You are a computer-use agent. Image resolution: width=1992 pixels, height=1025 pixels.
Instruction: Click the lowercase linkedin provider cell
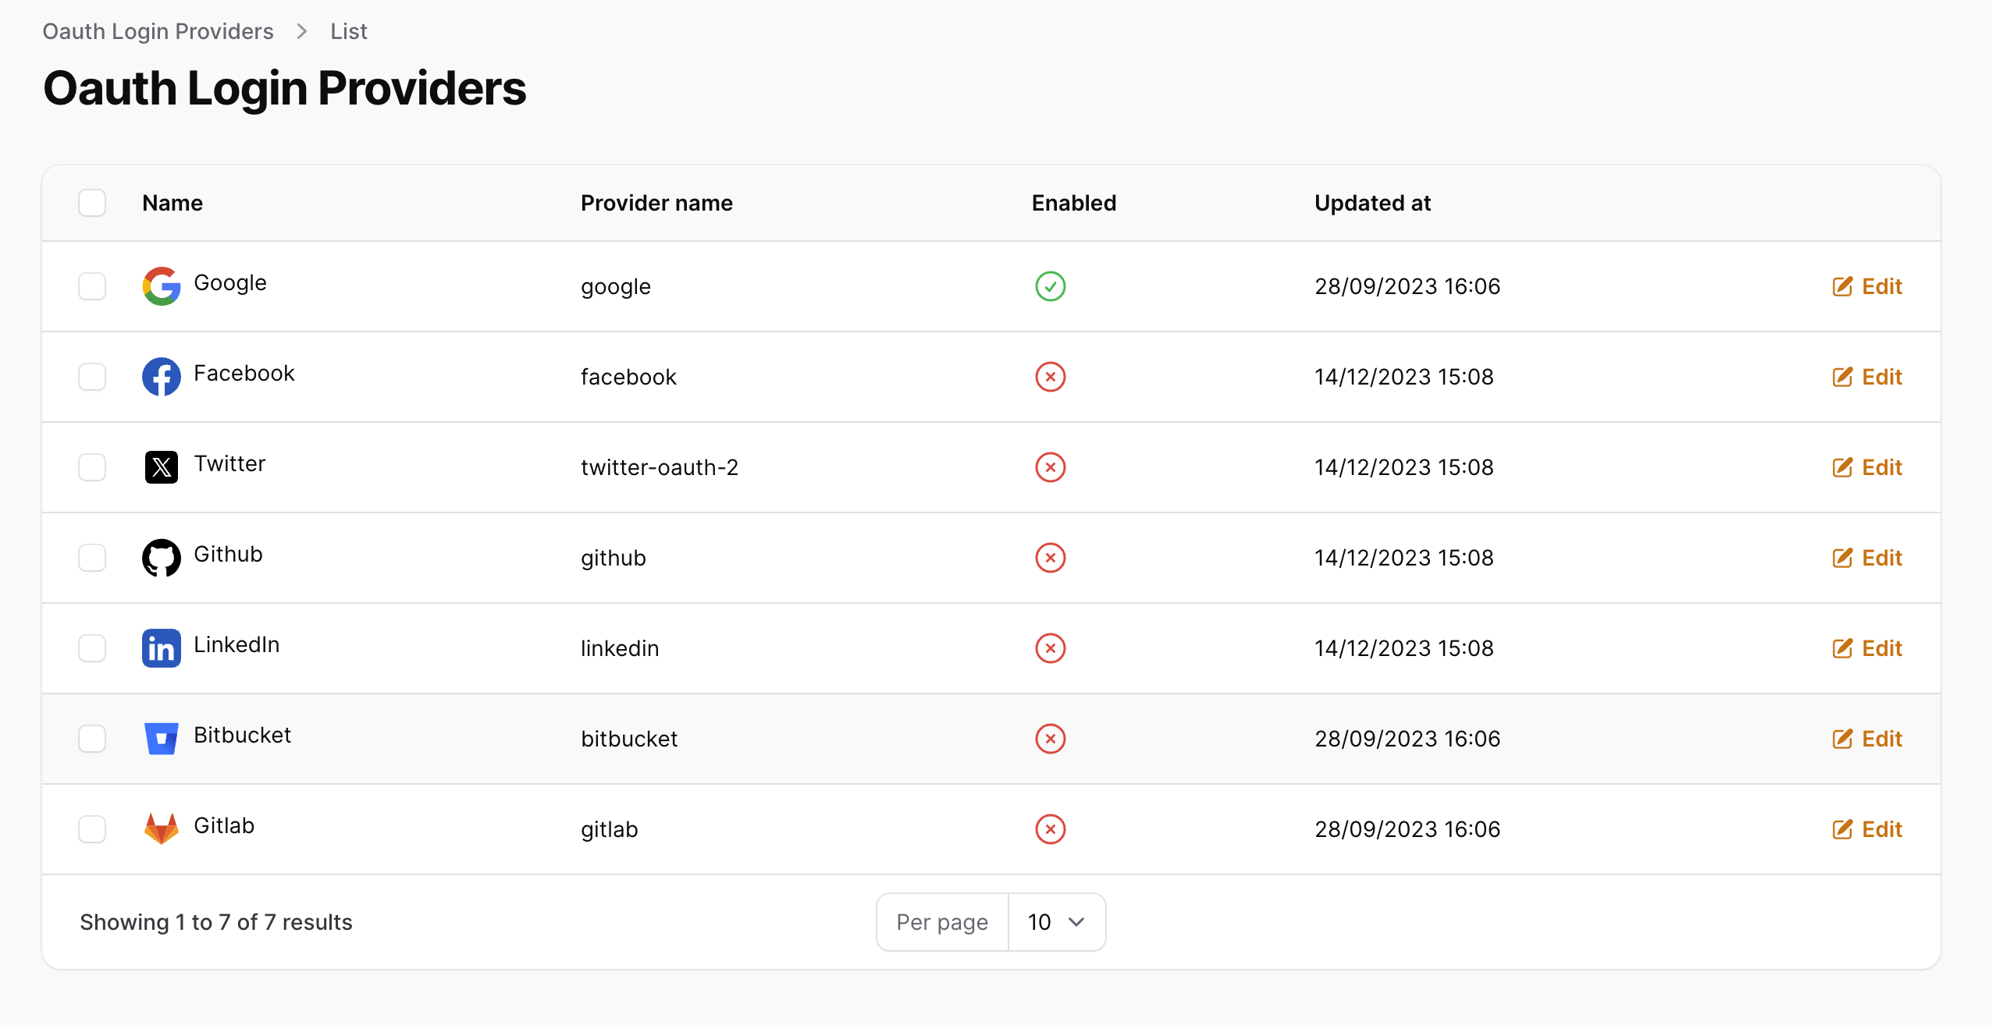coord(620,648)
